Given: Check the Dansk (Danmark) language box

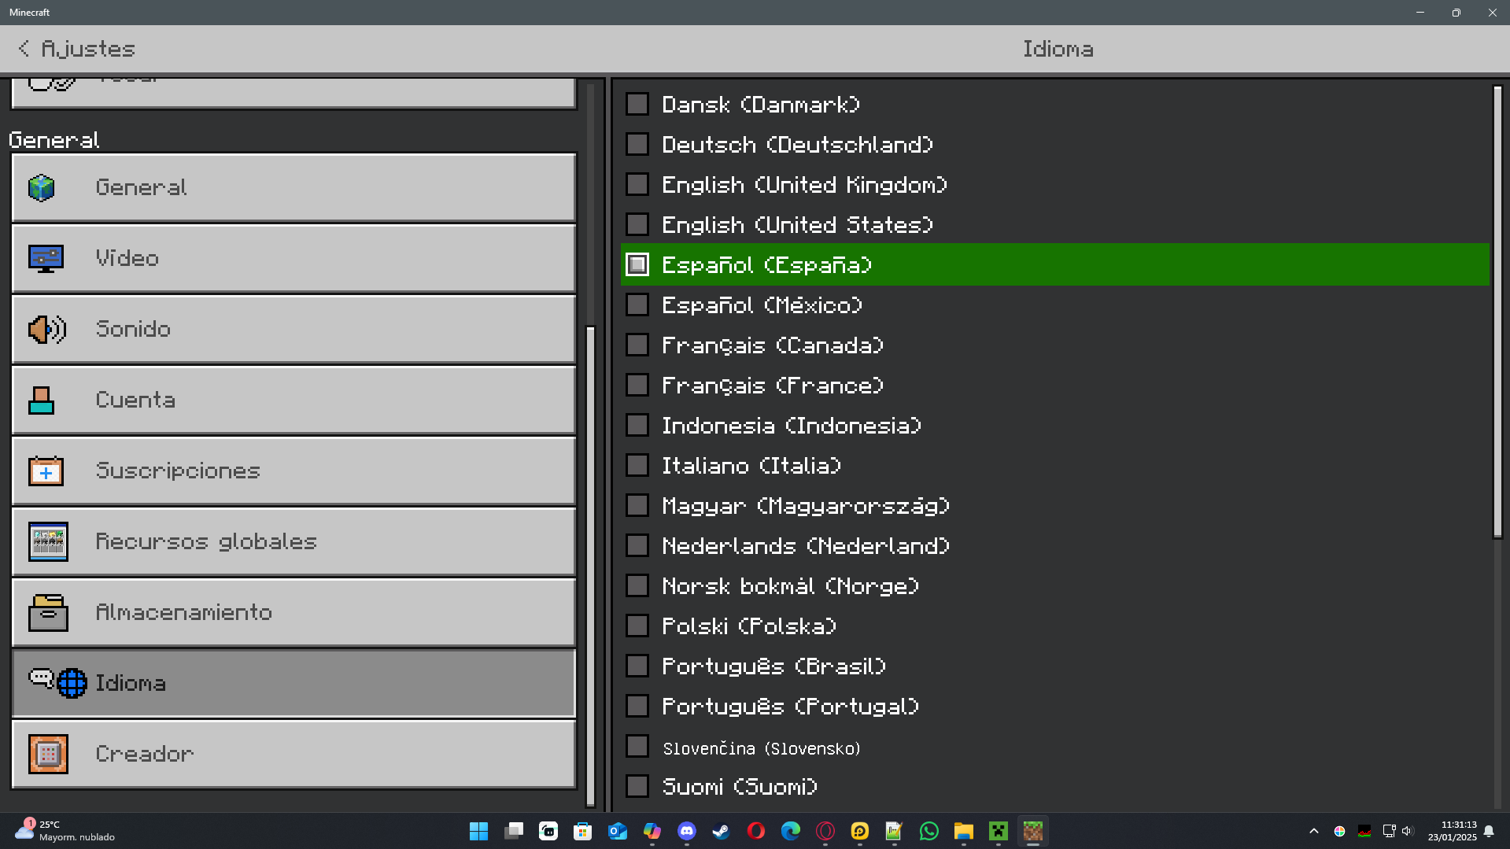Looking at the screenshot, I should (x=637, y=104).
